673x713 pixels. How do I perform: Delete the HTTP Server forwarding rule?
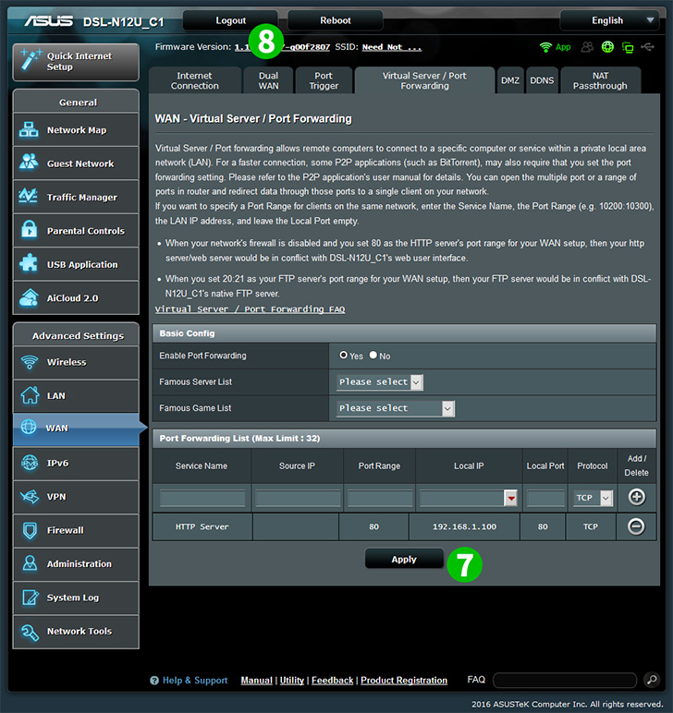[x=636, y=526]
